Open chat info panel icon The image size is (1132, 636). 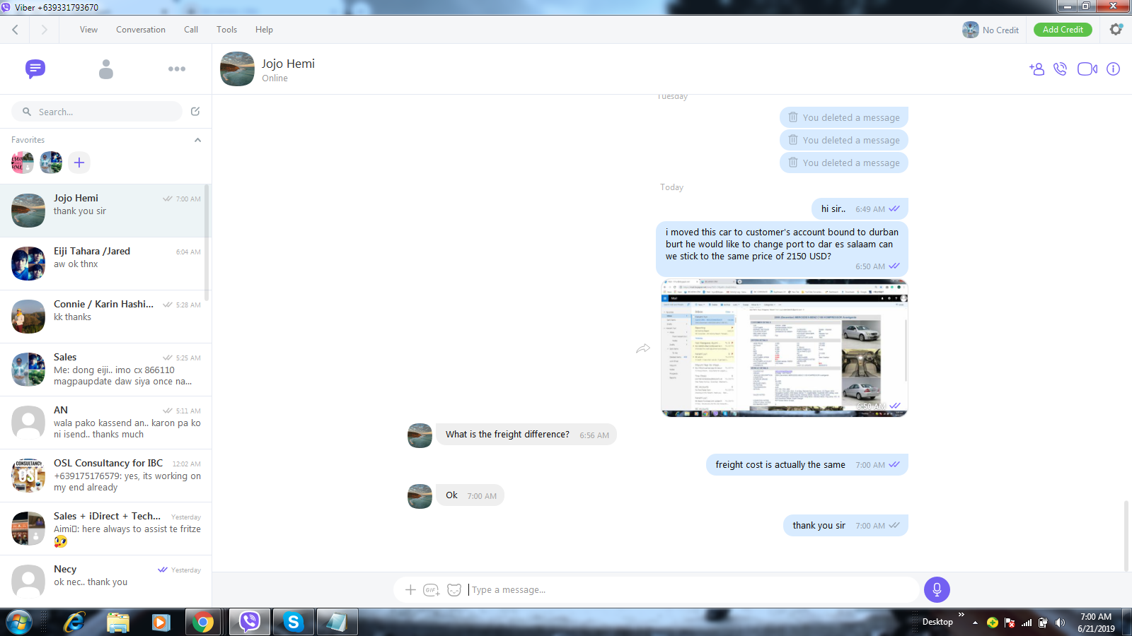point(1113,69)
